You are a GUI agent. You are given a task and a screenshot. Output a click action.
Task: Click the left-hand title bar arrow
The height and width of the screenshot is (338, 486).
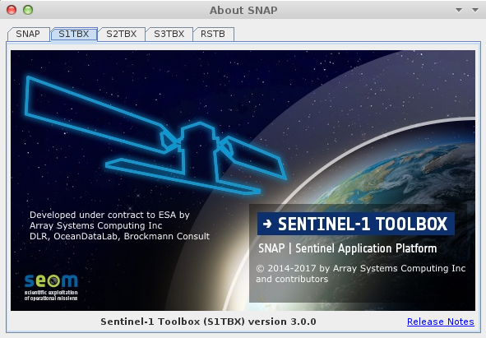pyautogui.click(x=459, y=10)
